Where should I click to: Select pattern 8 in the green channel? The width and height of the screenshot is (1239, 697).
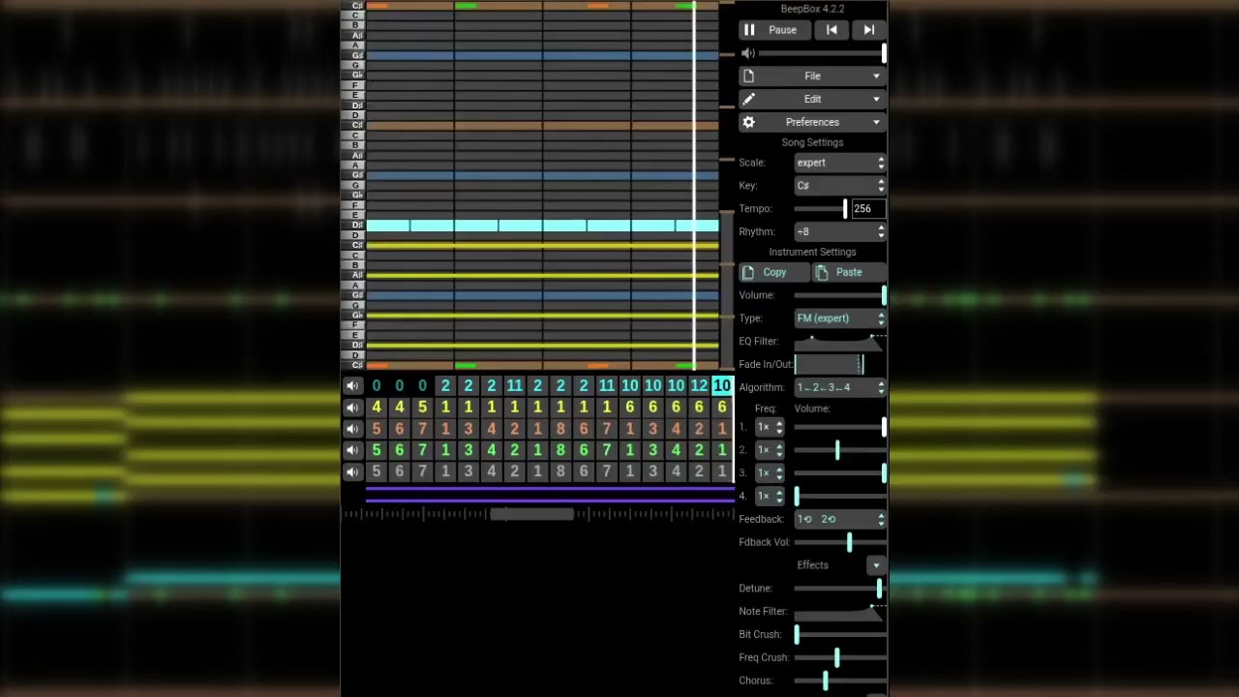pyautogui.click(x=560, y=450)
